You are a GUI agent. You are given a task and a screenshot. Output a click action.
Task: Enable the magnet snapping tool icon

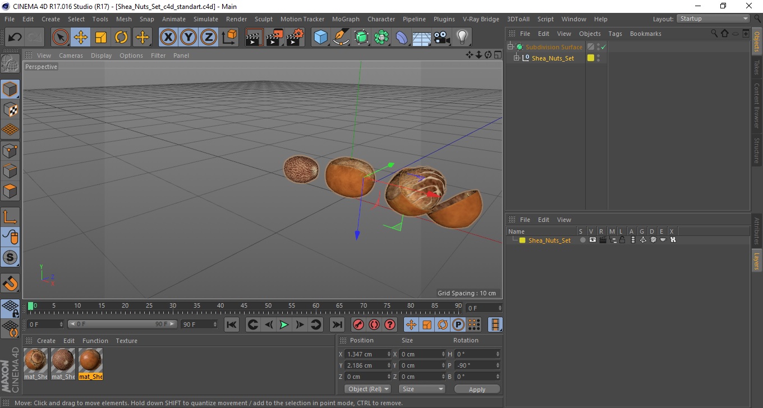point(11,283)
